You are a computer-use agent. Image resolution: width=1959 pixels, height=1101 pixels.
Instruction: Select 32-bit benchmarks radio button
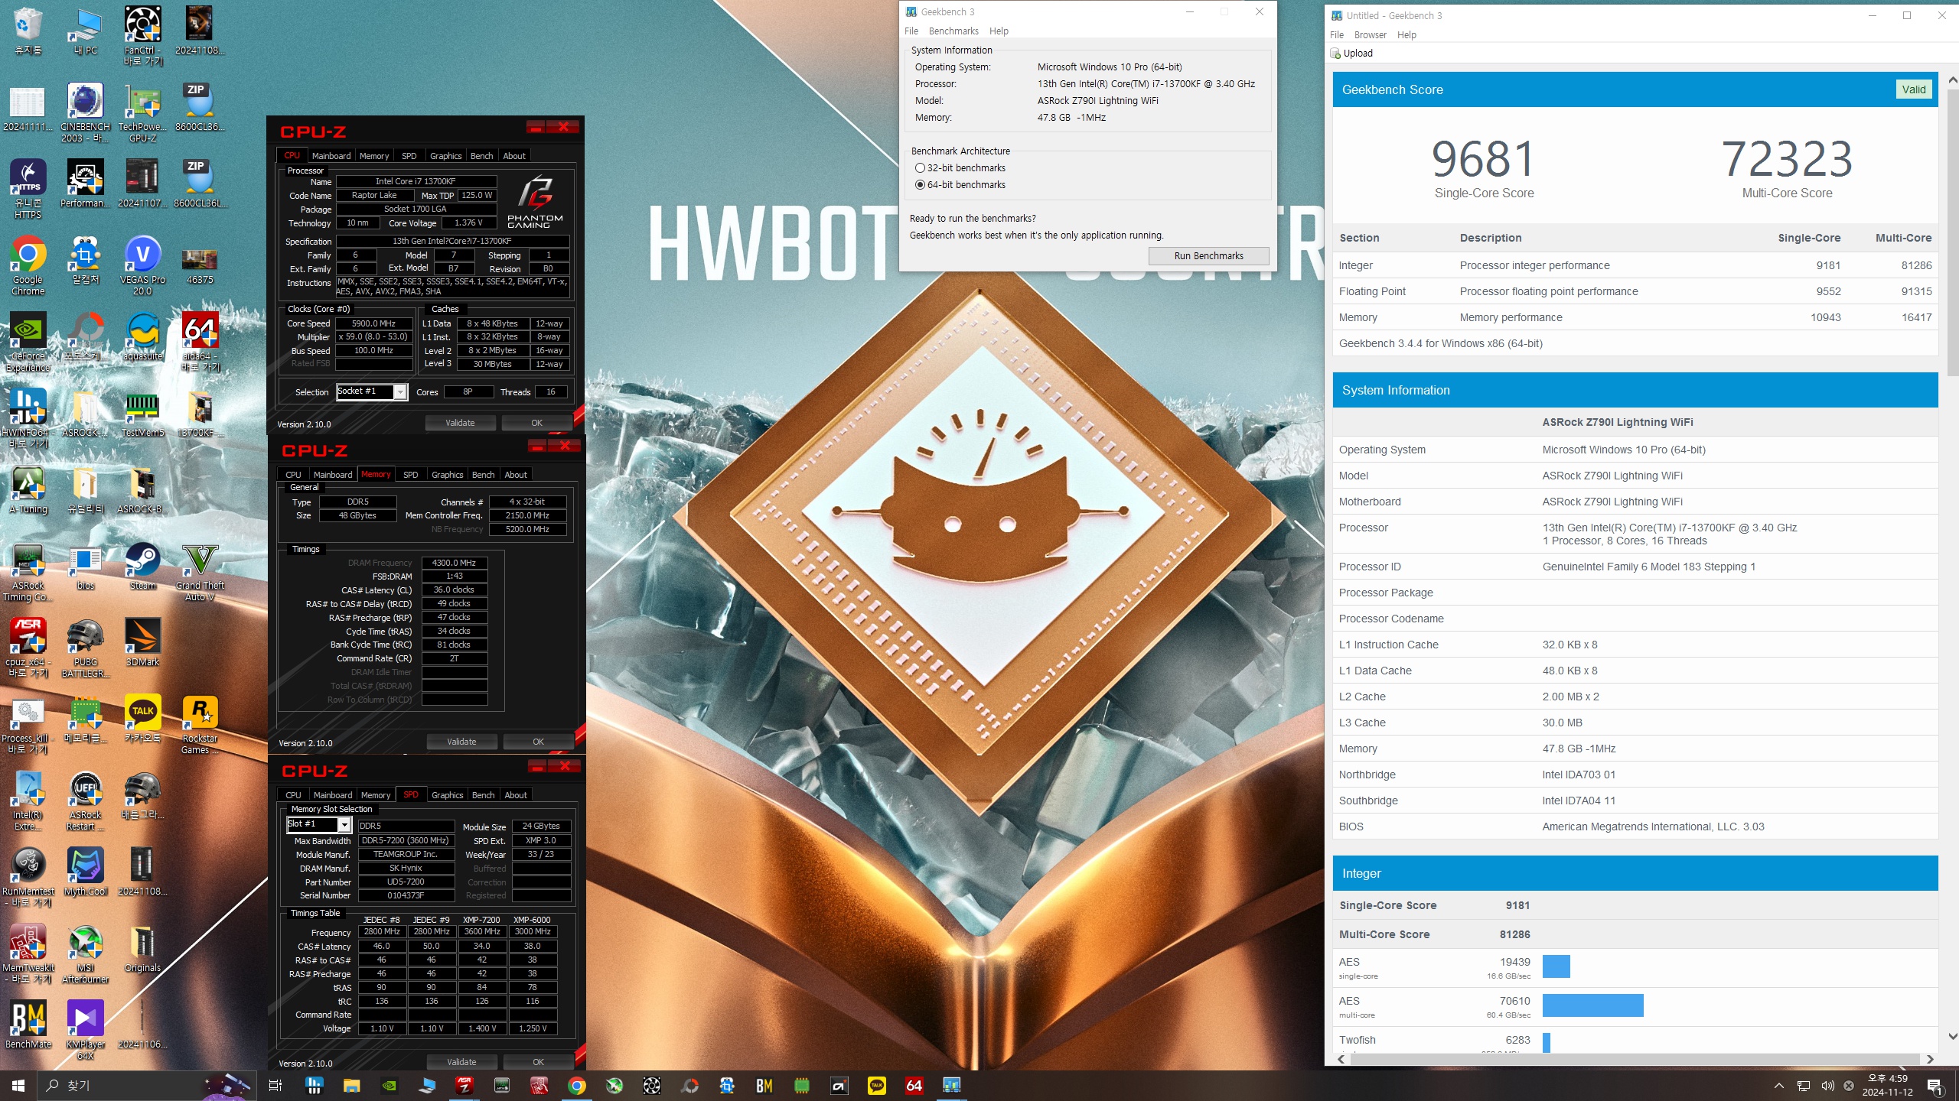(x=920, y=168)
